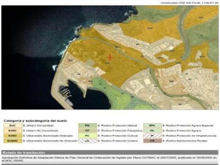Click the EPA legend swatch

(x=152, y=126)
